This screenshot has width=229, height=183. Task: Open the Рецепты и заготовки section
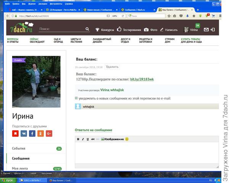click(x=146, y=40)
